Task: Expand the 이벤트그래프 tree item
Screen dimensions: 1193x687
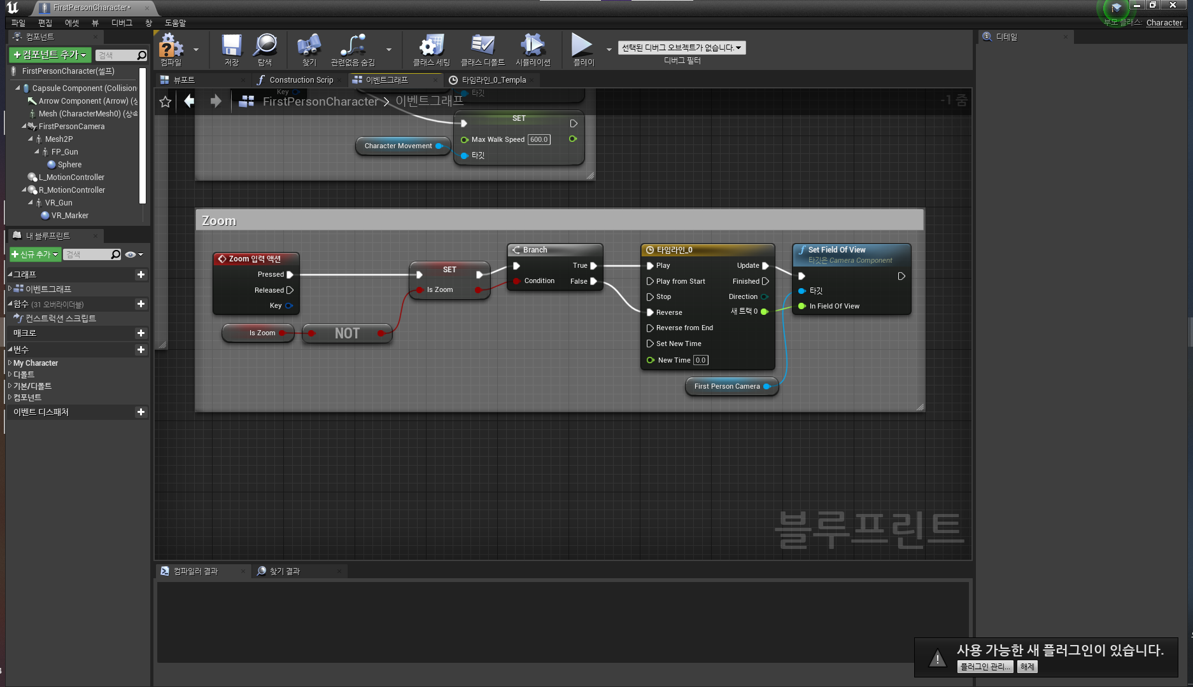Action: click(10, 289)
